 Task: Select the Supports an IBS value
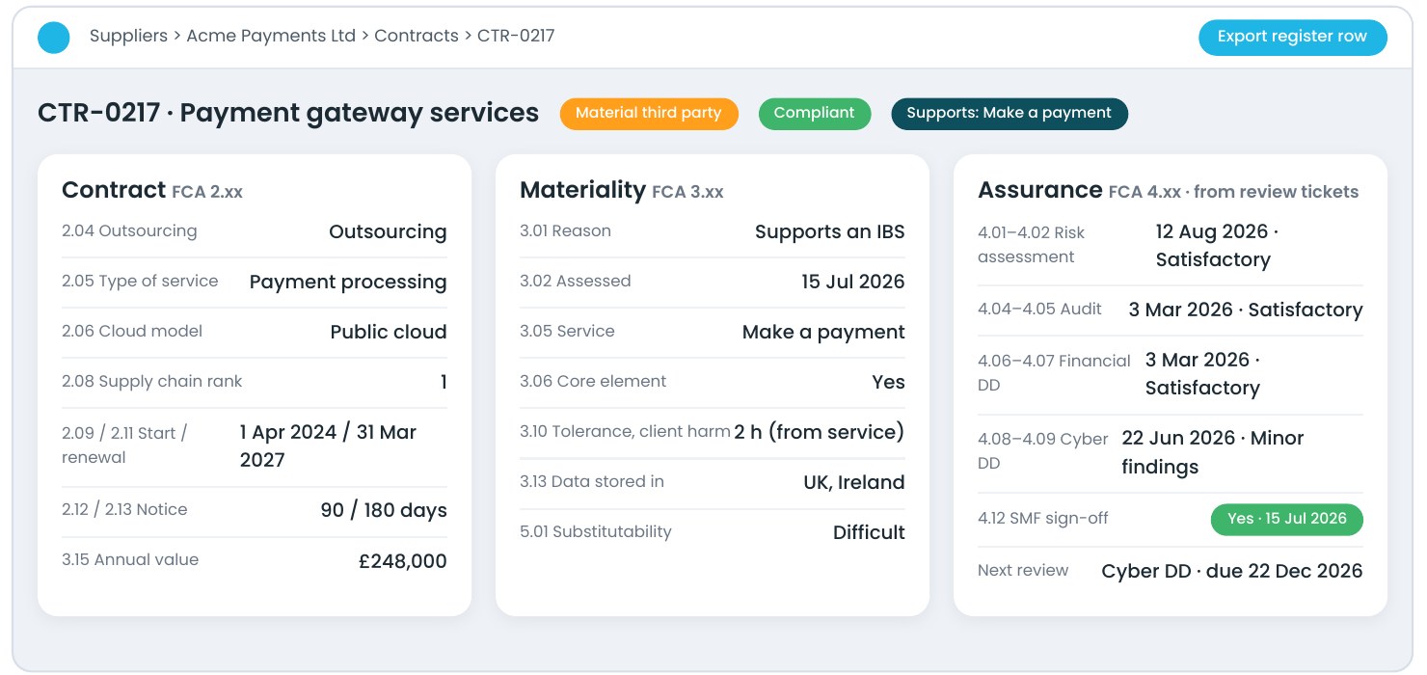(x=830, y=231)
